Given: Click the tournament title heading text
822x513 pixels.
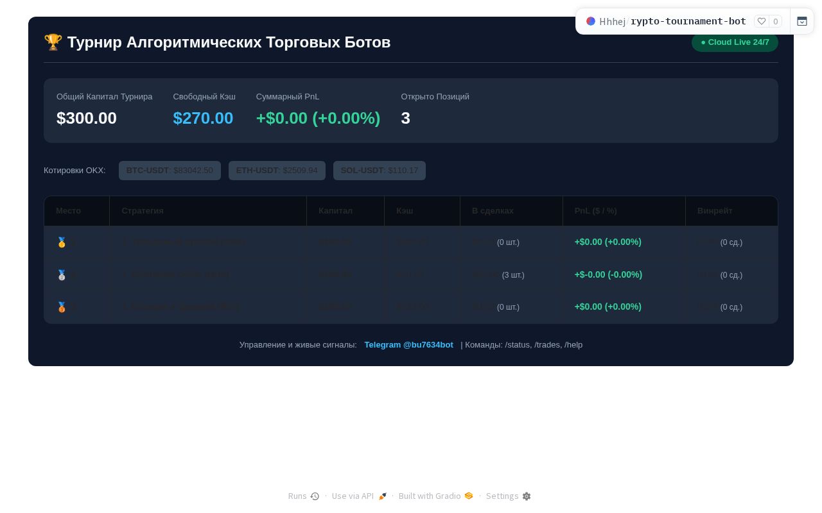Looking at the screenshot, I should pyautogui.click(x=229, y=42).
